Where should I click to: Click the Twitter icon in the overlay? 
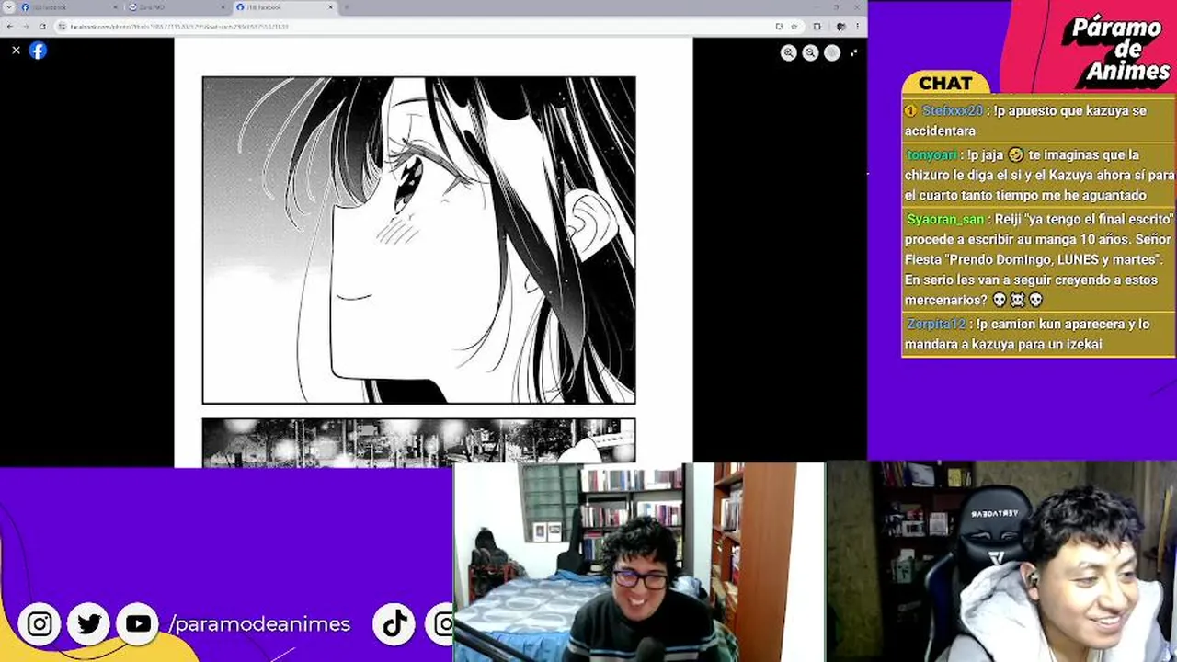tap(89, 624)
